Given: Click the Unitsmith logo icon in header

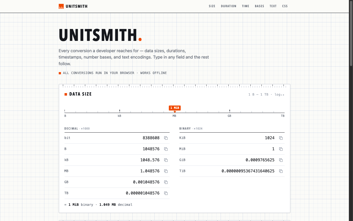Looking at the screenshot, I should click(x=61, y=6).
